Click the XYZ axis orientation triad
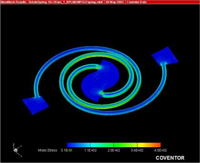This screenshot has width=200, height=163. tap(17, 150)
